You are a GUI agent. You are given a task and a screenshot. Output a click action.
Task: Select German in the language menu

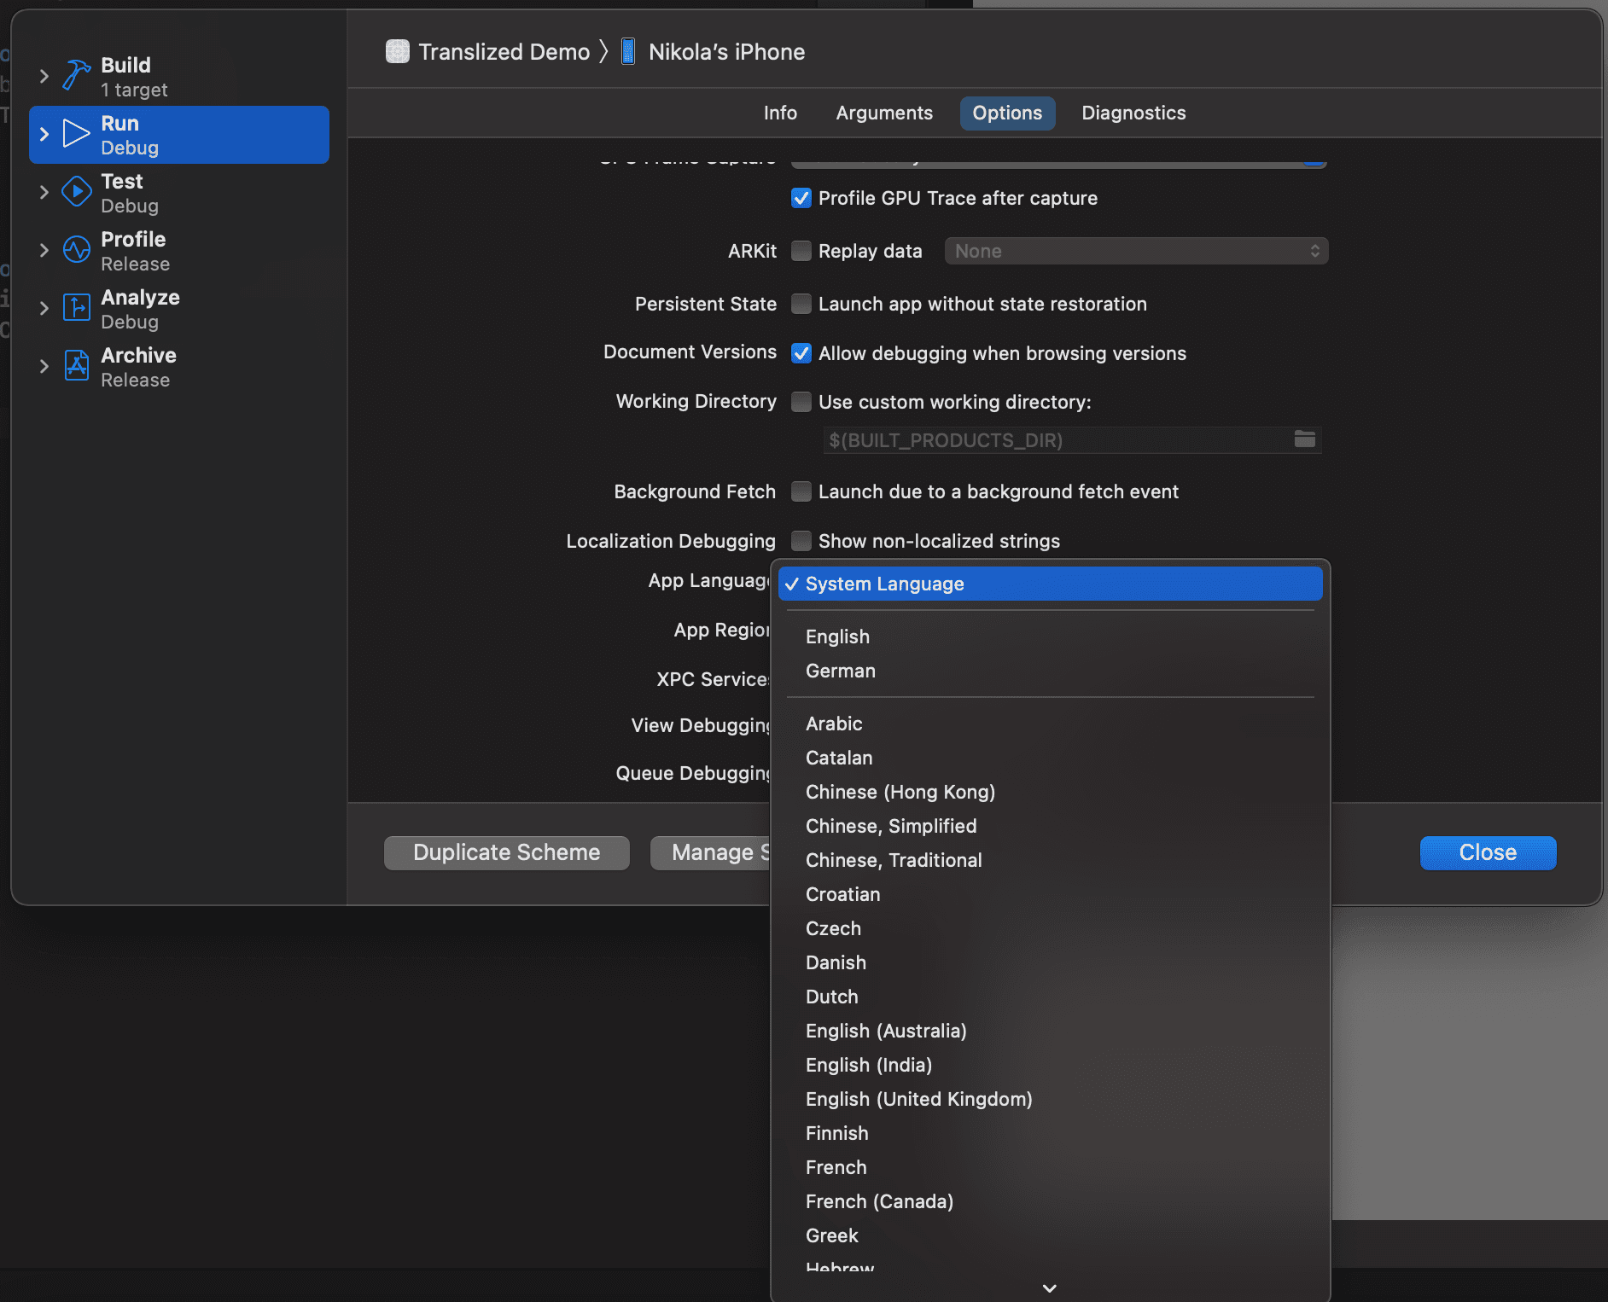[1050, 671]
